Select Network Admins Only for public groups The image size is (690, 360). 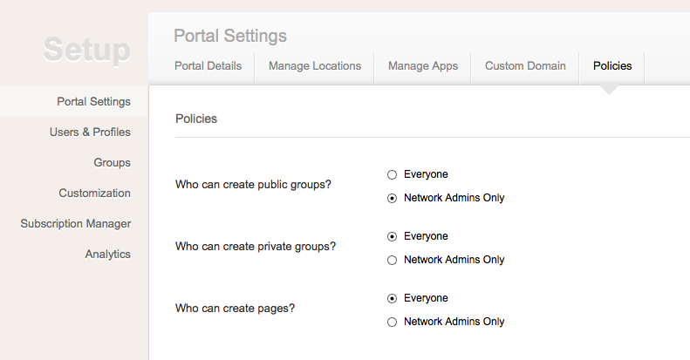click(393, 198)
